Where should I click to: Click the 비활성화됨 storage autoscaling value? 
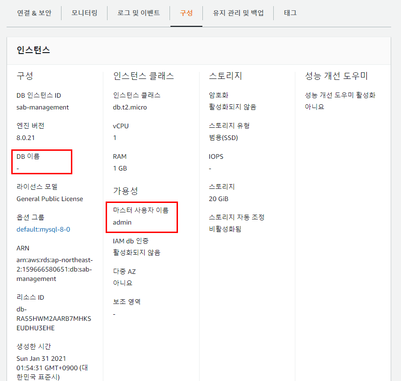point(225,229)
